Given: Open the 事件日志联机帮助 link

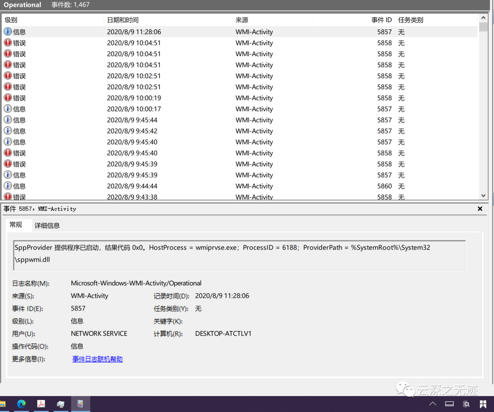Looking at the screenshot, I should pyautogui.click(x=97, y=359).
